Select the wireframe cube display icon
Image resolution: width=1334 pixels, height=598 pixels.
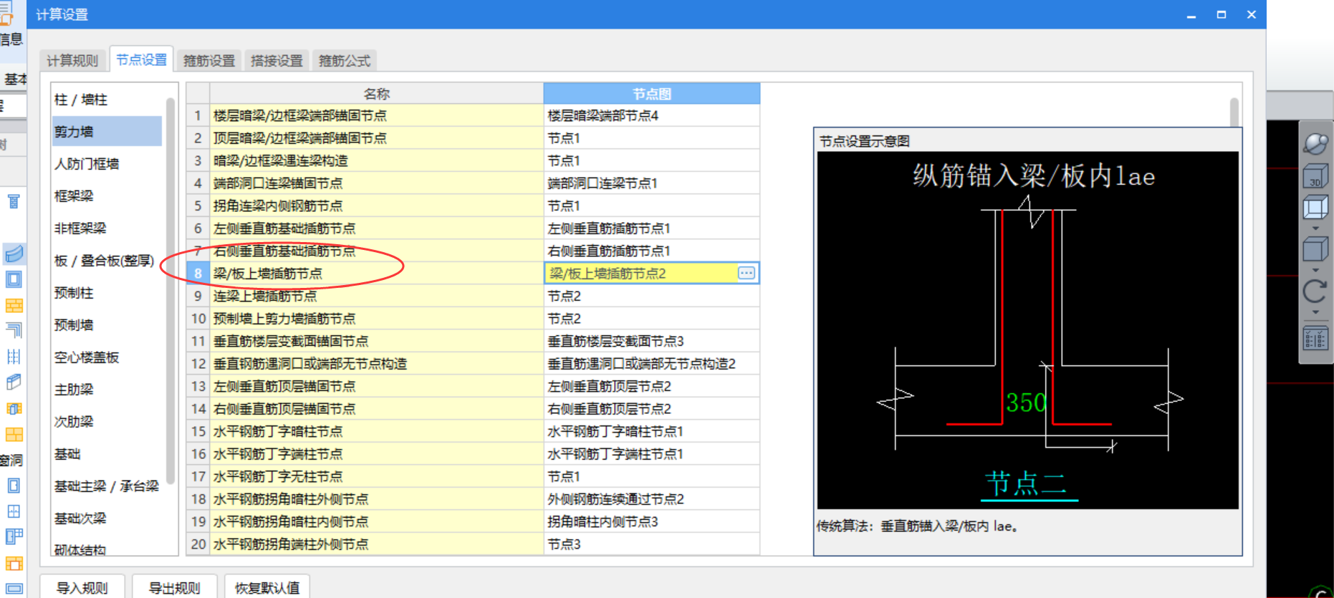pyautogui.click(x=1315, y=208)
